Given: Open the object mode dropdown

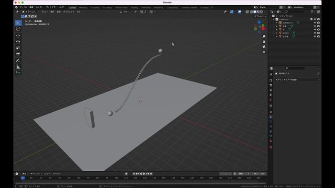Looking at the screenshot, I should 31,11.
